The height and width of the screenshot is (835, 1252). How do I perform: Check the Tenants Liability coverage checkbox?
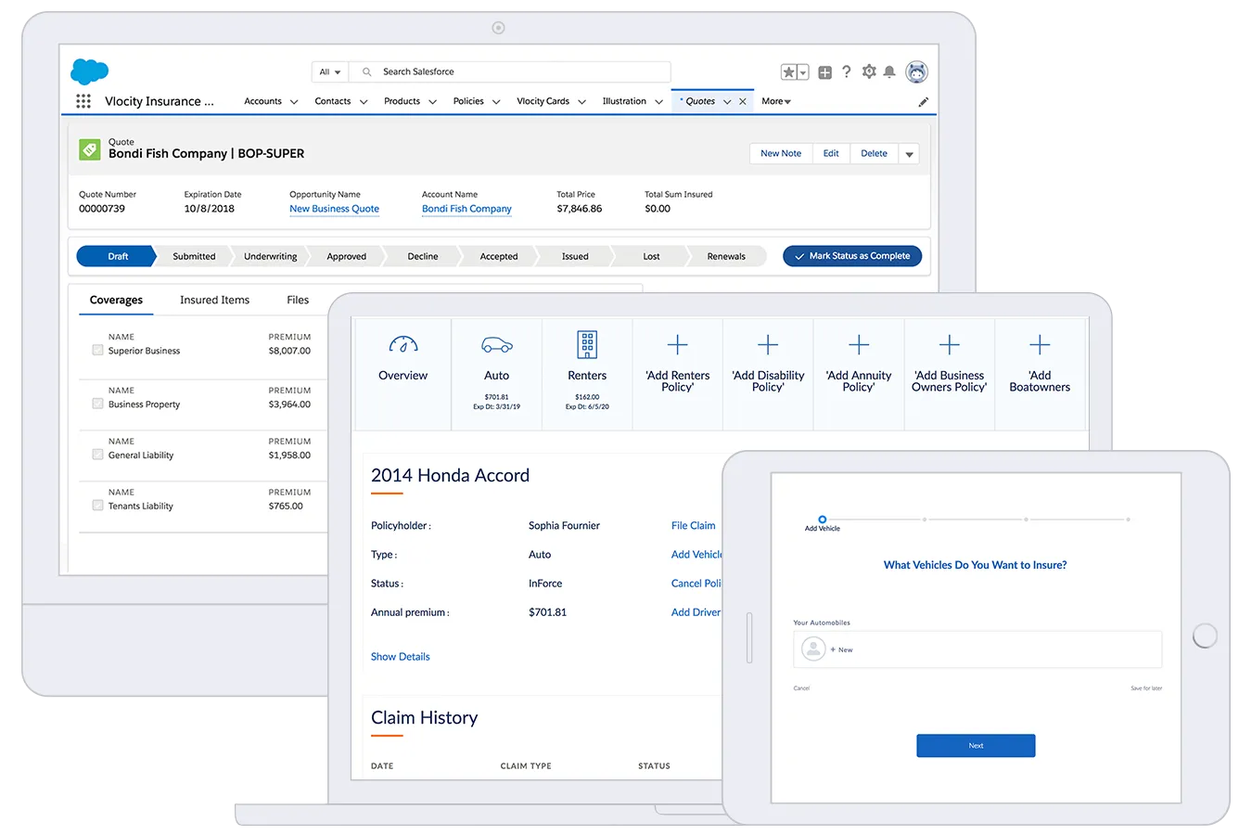coord(97,507)
